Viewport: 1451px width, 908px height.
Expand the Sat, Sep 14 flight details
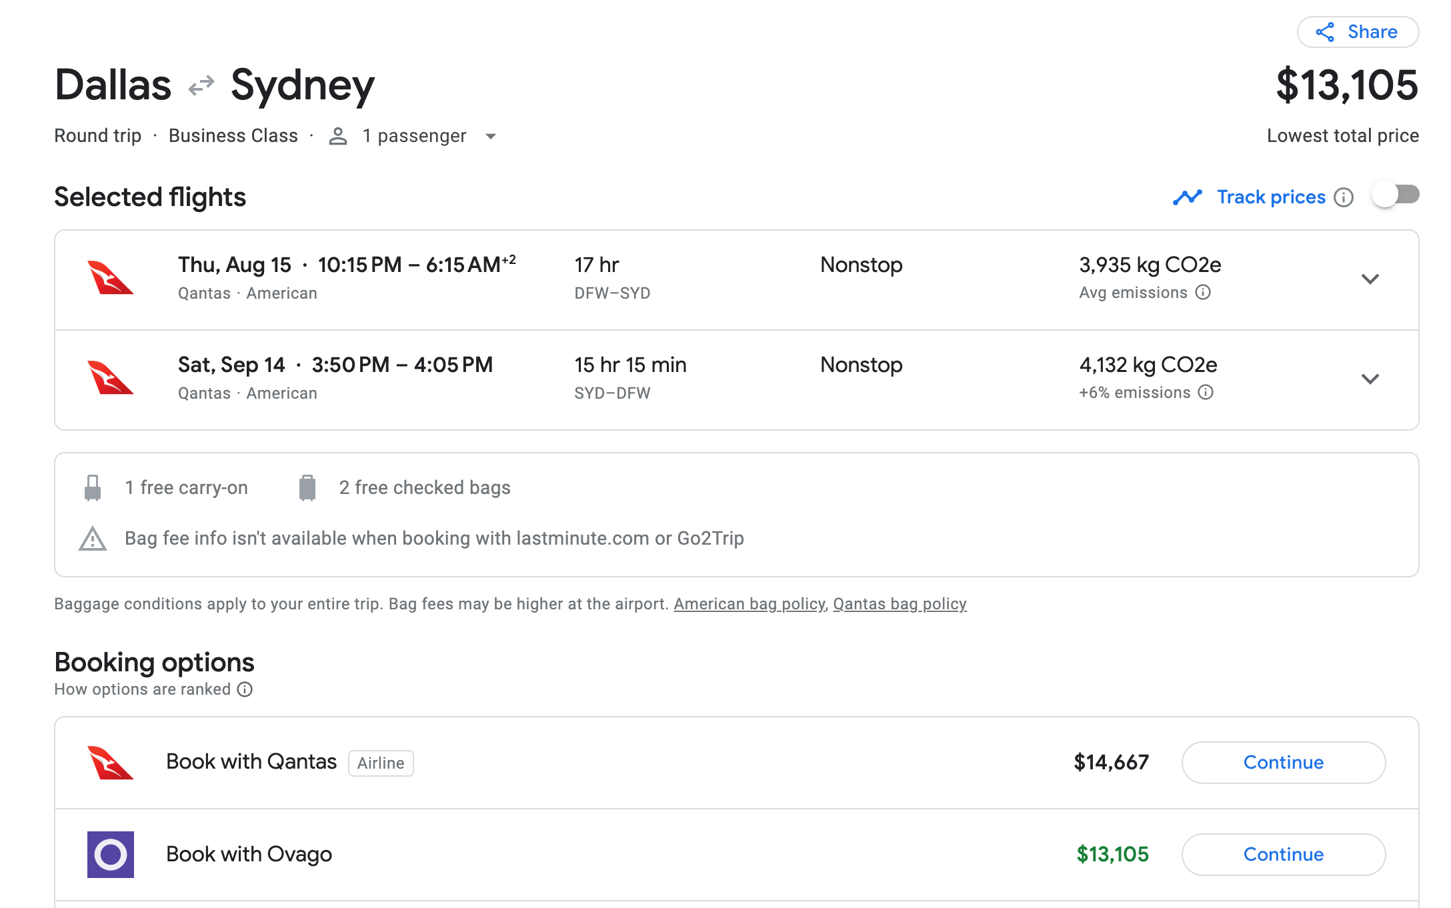1370,379
